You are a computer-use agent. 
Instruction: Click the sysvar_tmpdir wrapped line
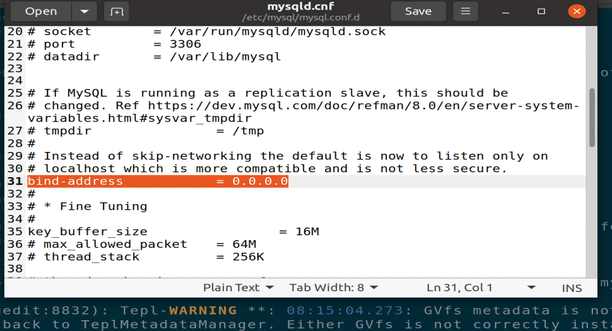pyautogui.click(x=139, y=118)
